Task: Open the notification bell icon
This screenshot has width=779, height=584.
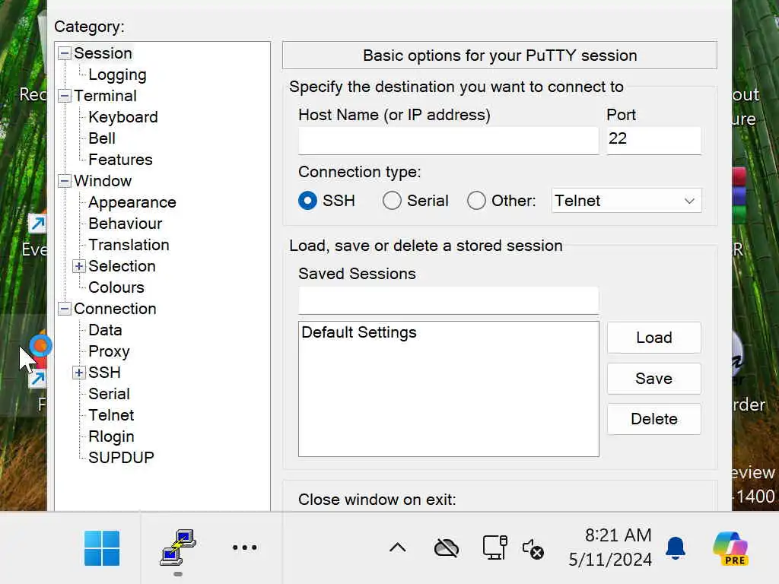Action: point(675,547)
